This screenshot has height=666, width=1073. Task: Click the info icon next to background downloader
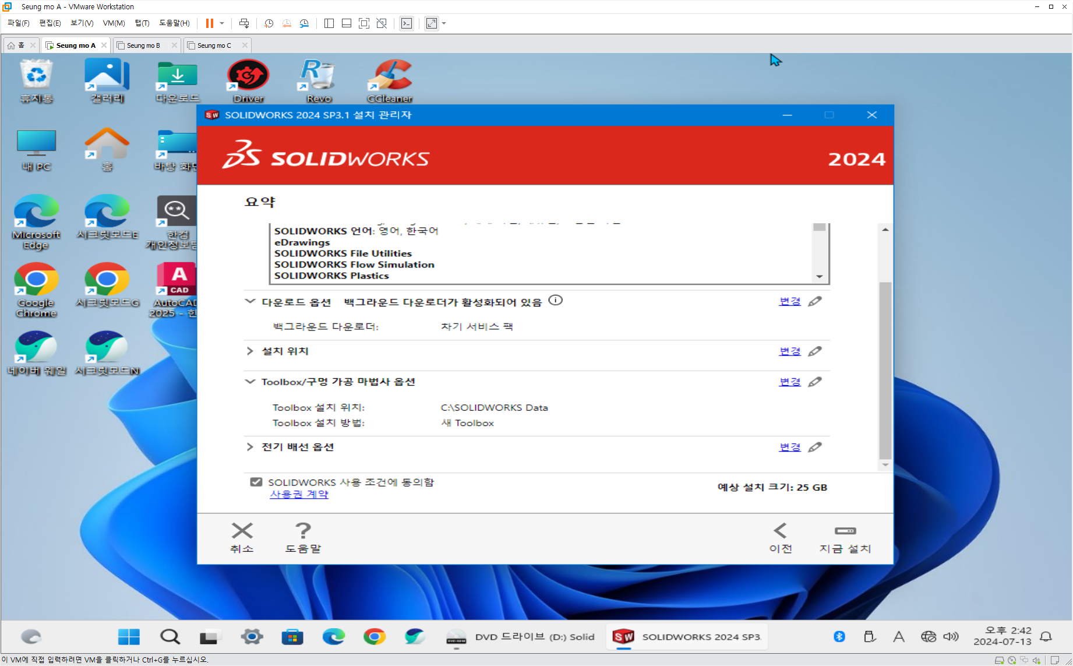point(556,301)
